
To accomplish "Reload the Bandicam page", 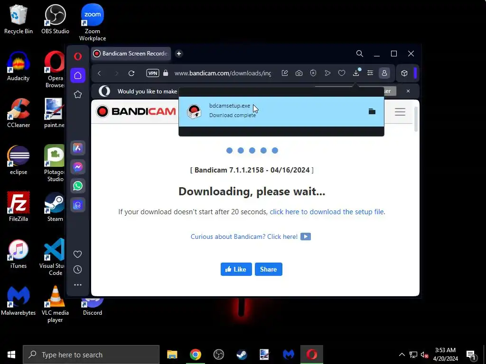I will point(131,73).
